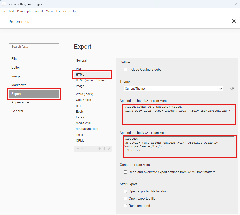Open the View menu
The image size is (240, 215).
[x=50, y=11]
